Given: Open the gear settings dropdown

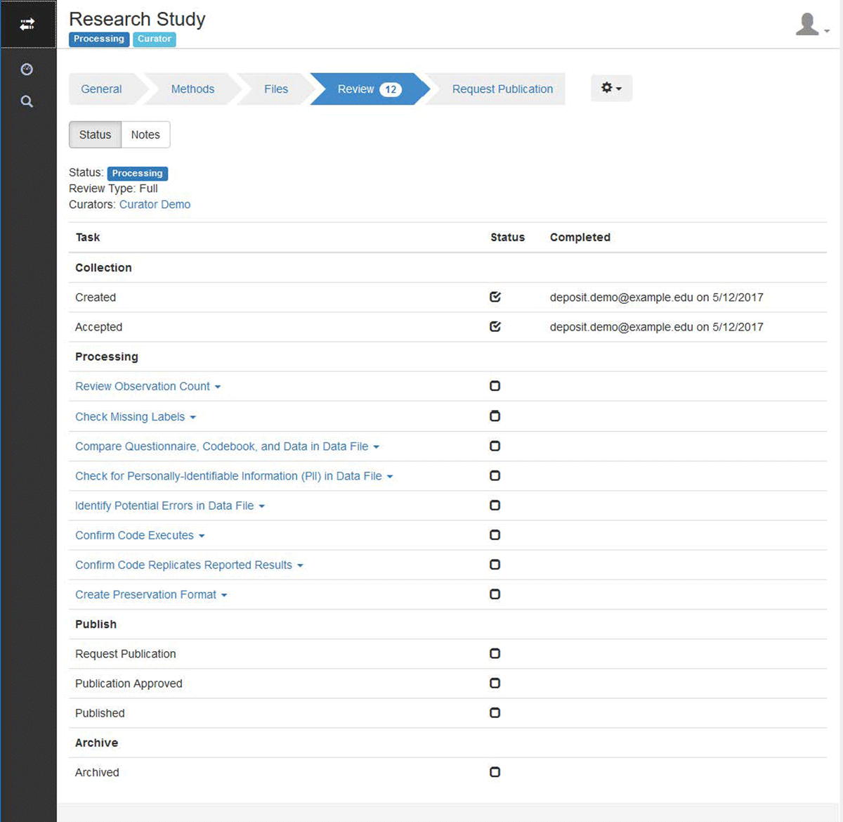Looking at the screenshot, I should (611, 89).
